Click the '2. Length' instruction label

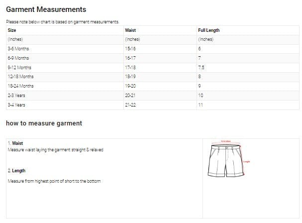17,171
